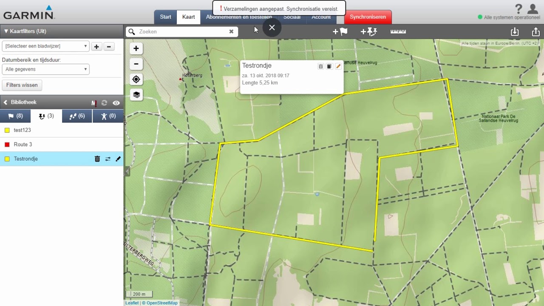
Task: Remove bookmark with minus button
Action: coord(109,47)
